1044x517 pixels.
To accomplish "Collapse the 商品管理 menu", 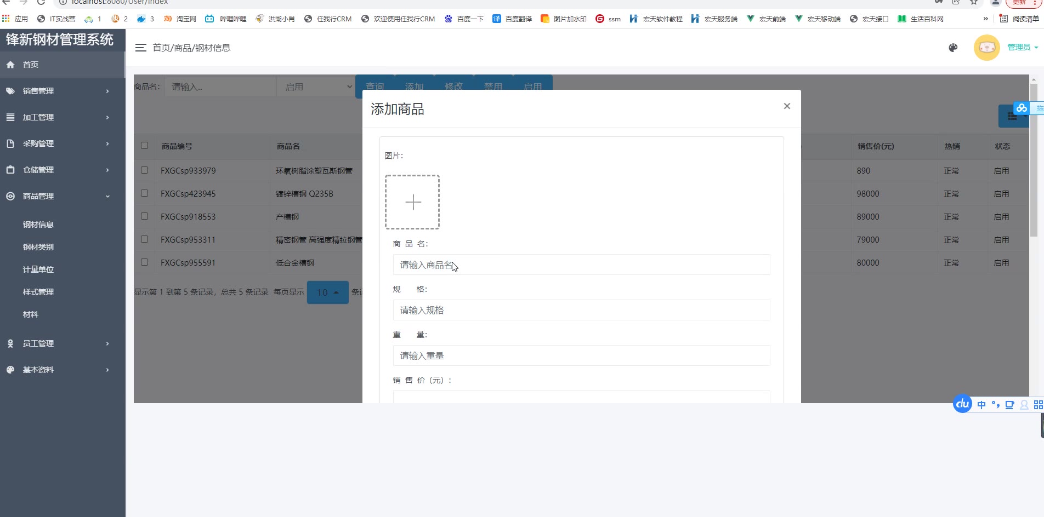I will pos(63,196).
